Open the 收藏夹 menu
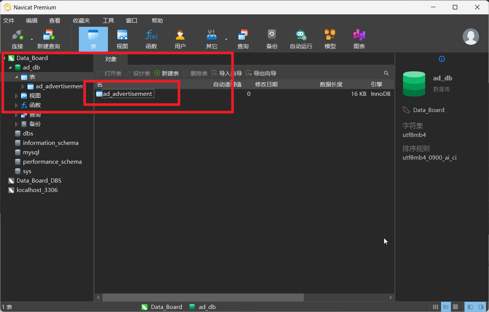This screenshot has width=489, height=312. click(x=81, y=21)
